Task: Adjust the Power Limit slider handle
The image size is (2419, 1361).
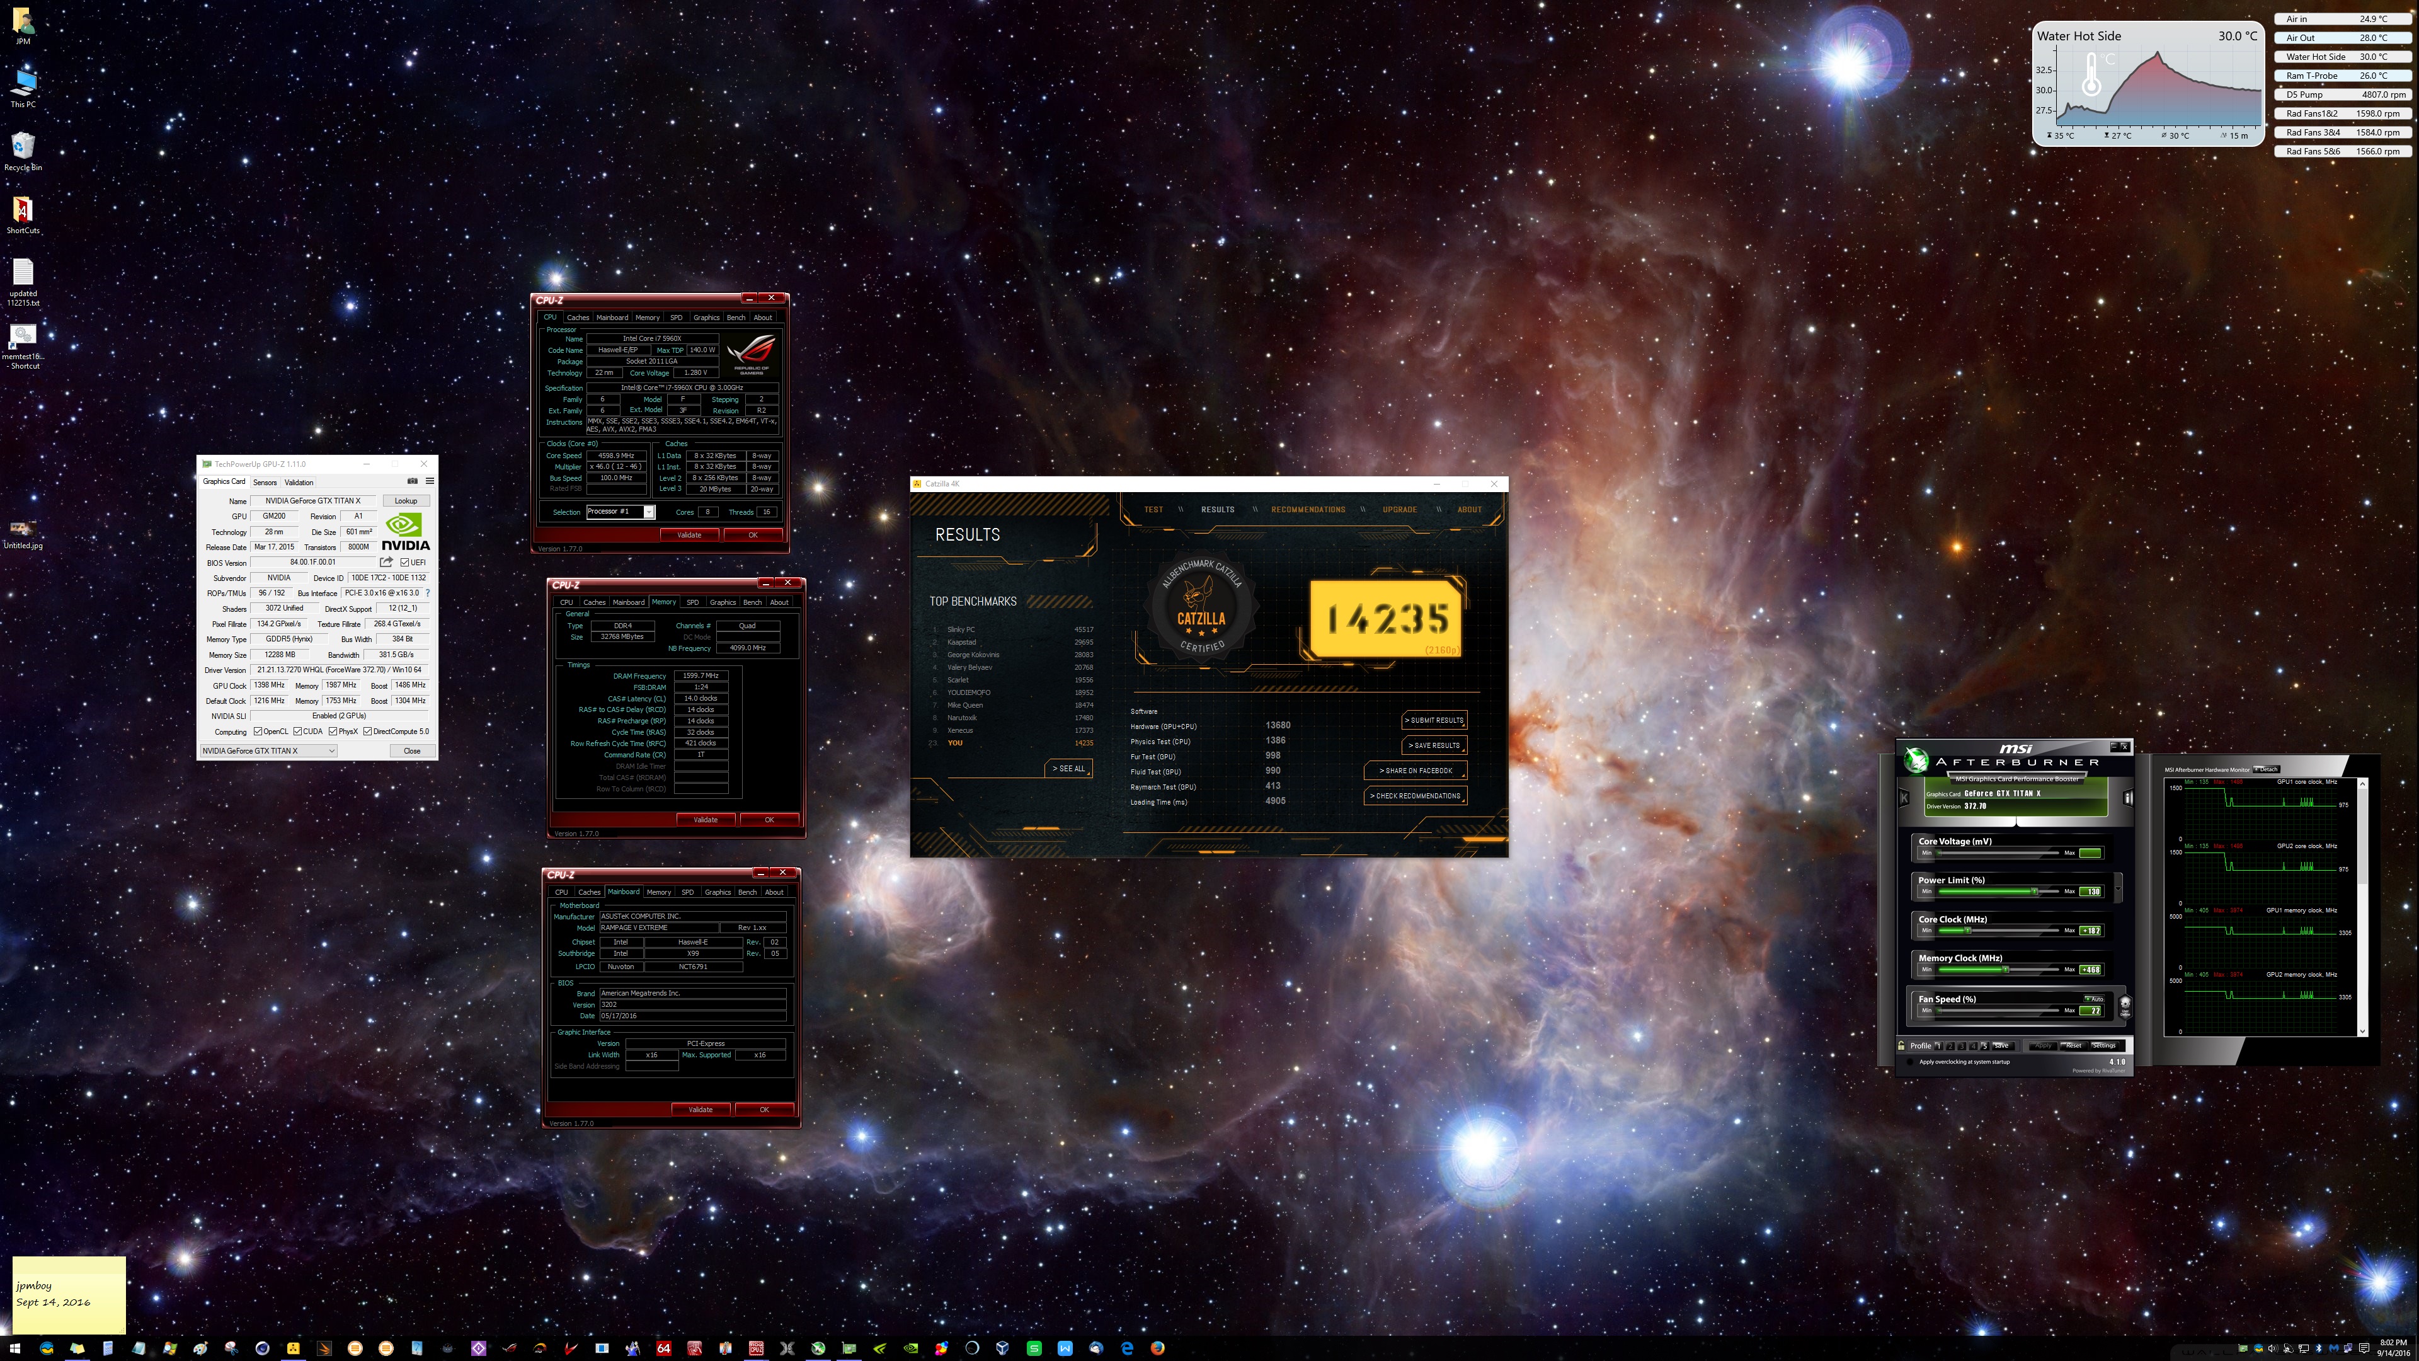Action: tap(2035, 892)
